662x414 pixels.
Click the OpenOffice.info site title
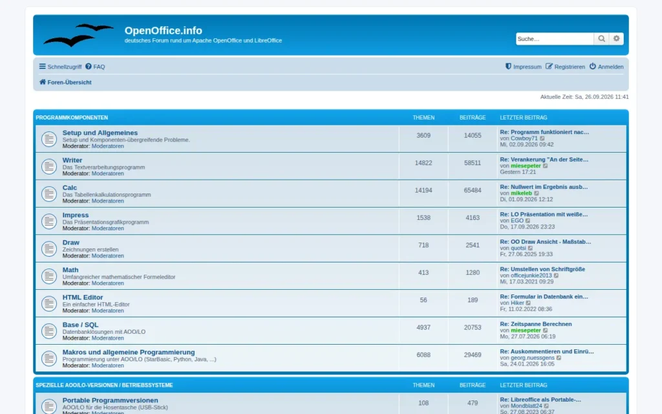click(164, 30)
